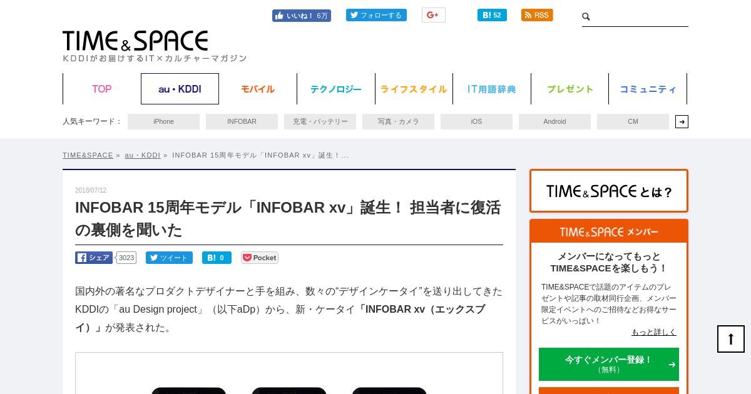Click the TIME&SPACE breadcrumb link
Image resolution: width=751 pixels, height=394 pixels.
[x=88, y=155]
